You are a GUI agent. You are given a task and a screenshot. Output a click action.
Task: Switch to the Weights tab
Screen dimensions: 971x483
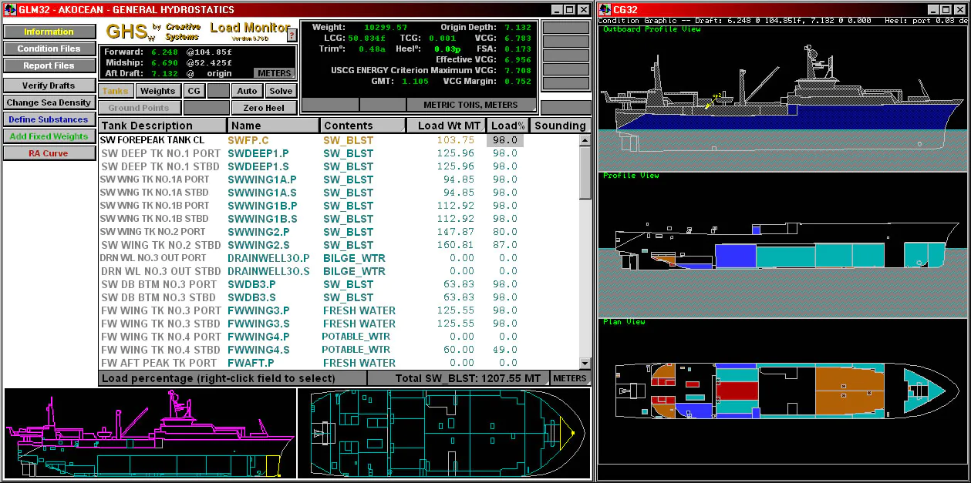pos(158,91)
